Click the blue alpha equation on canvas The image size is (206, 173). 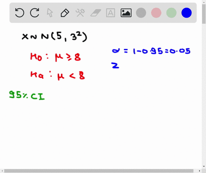pyautogui.click(x=151, y=51)
